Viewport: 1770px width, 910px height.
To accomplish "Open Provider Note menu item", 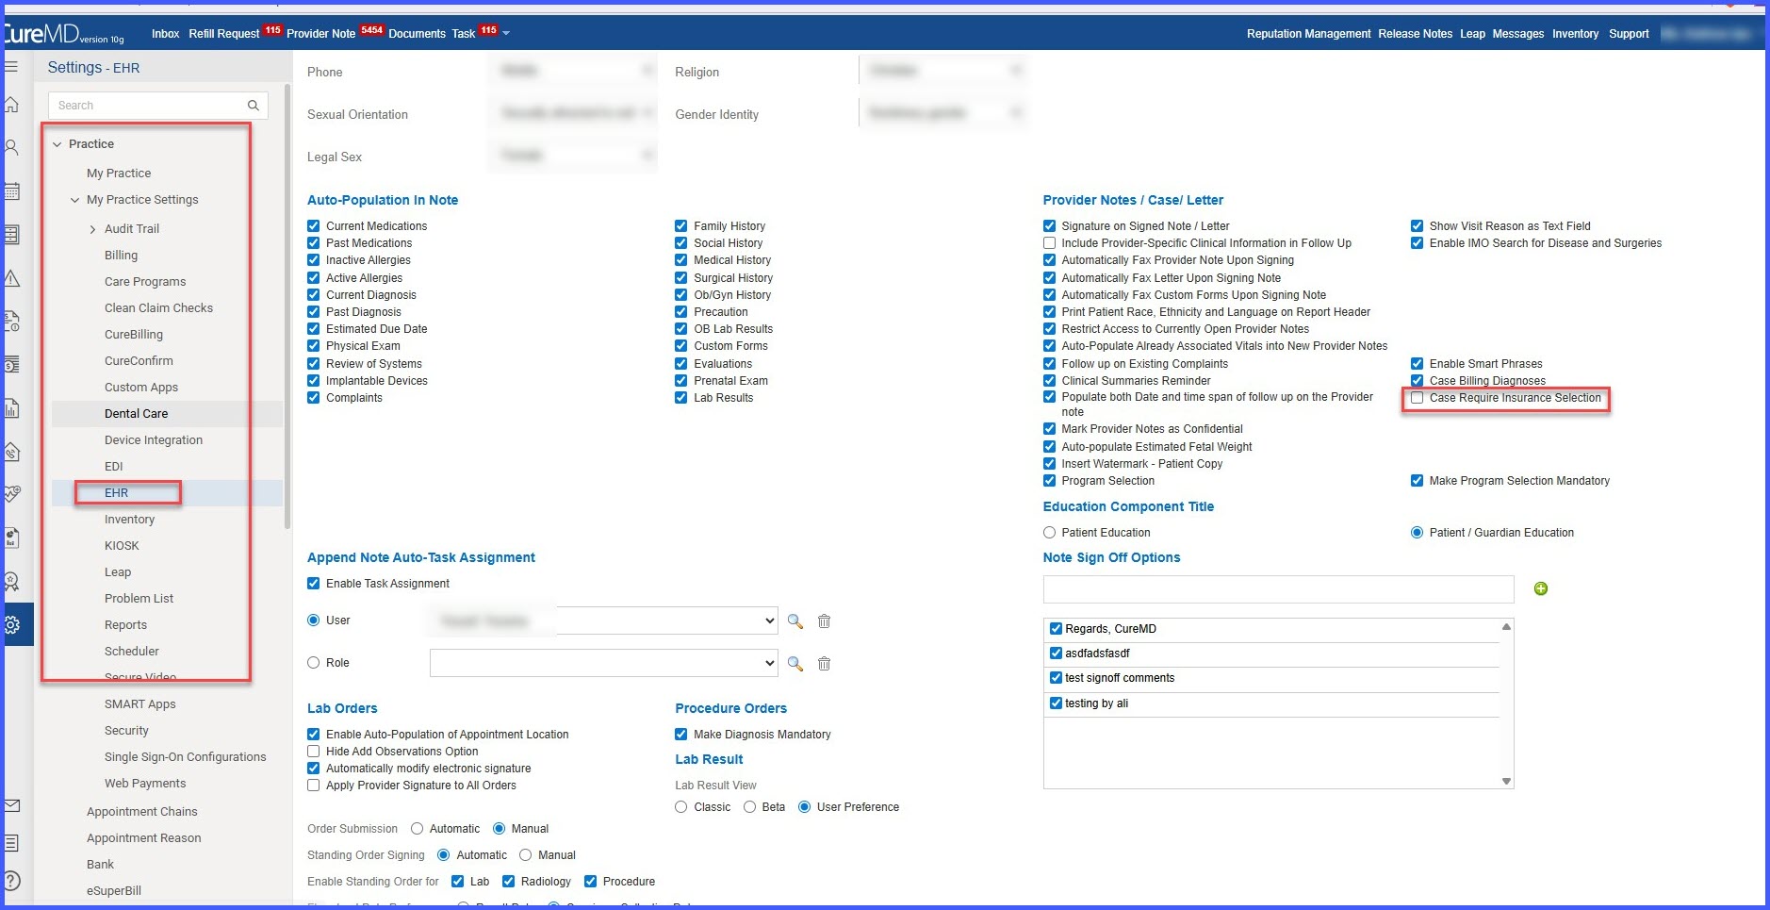I will 320,34.
